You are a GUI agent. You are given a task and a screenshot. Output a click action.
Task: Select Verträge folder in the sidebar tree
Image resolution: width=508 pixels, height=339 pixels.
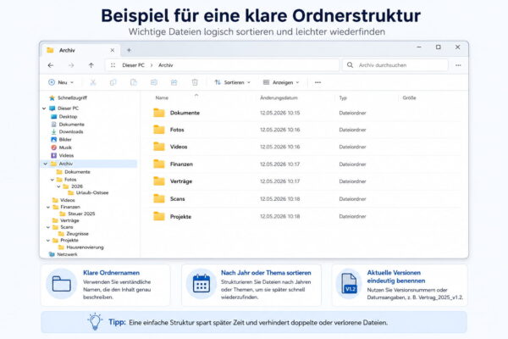[66, 220]
